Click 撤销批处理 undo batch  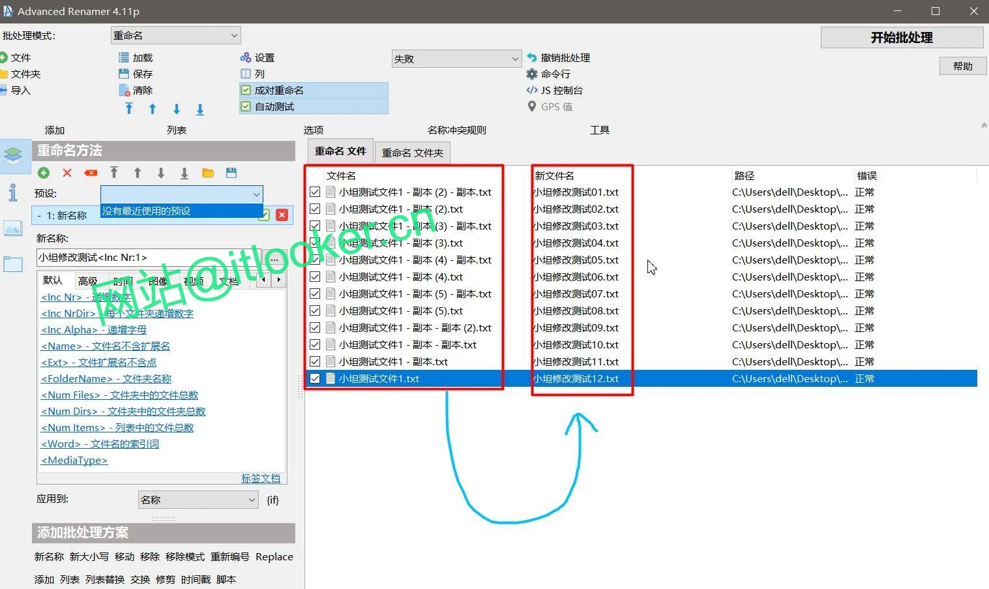(559, 58)
